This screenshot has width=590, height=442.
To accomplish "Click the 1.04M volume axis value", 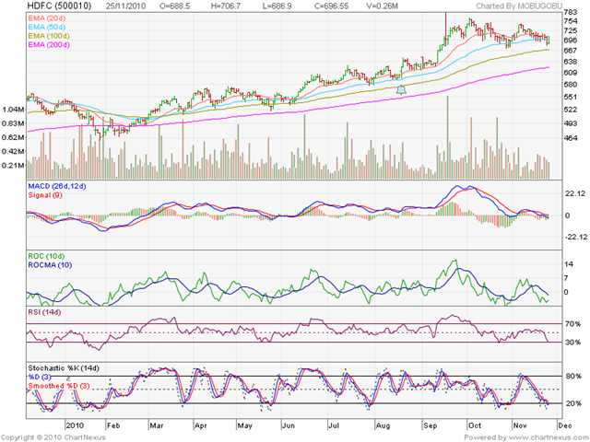I will [13, 110].
